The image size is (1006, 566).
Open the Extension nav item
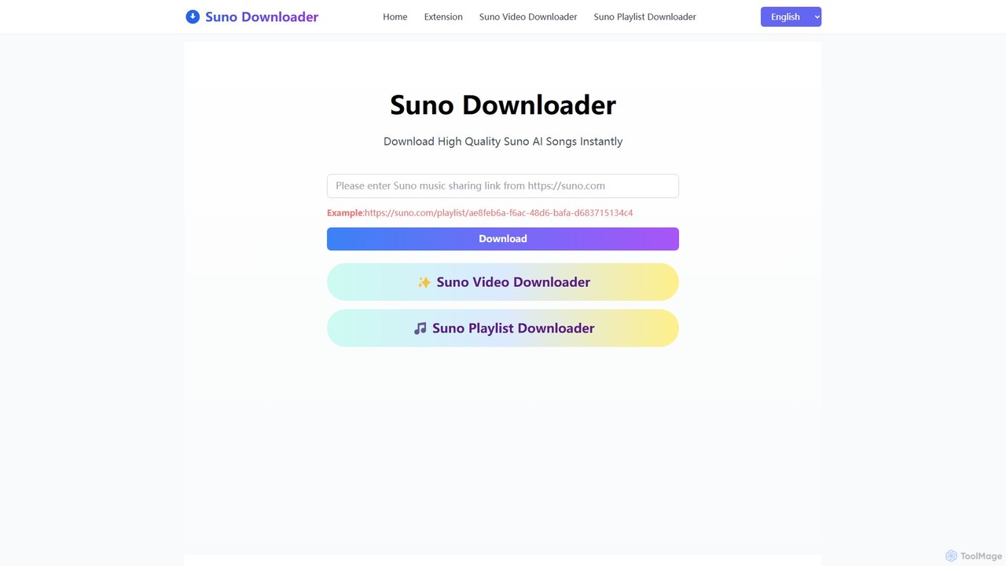tap(443, 17)
